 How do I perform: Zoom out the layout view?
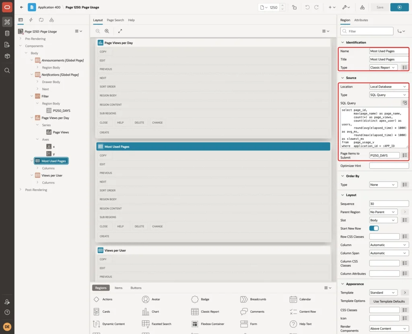(97, 31)
